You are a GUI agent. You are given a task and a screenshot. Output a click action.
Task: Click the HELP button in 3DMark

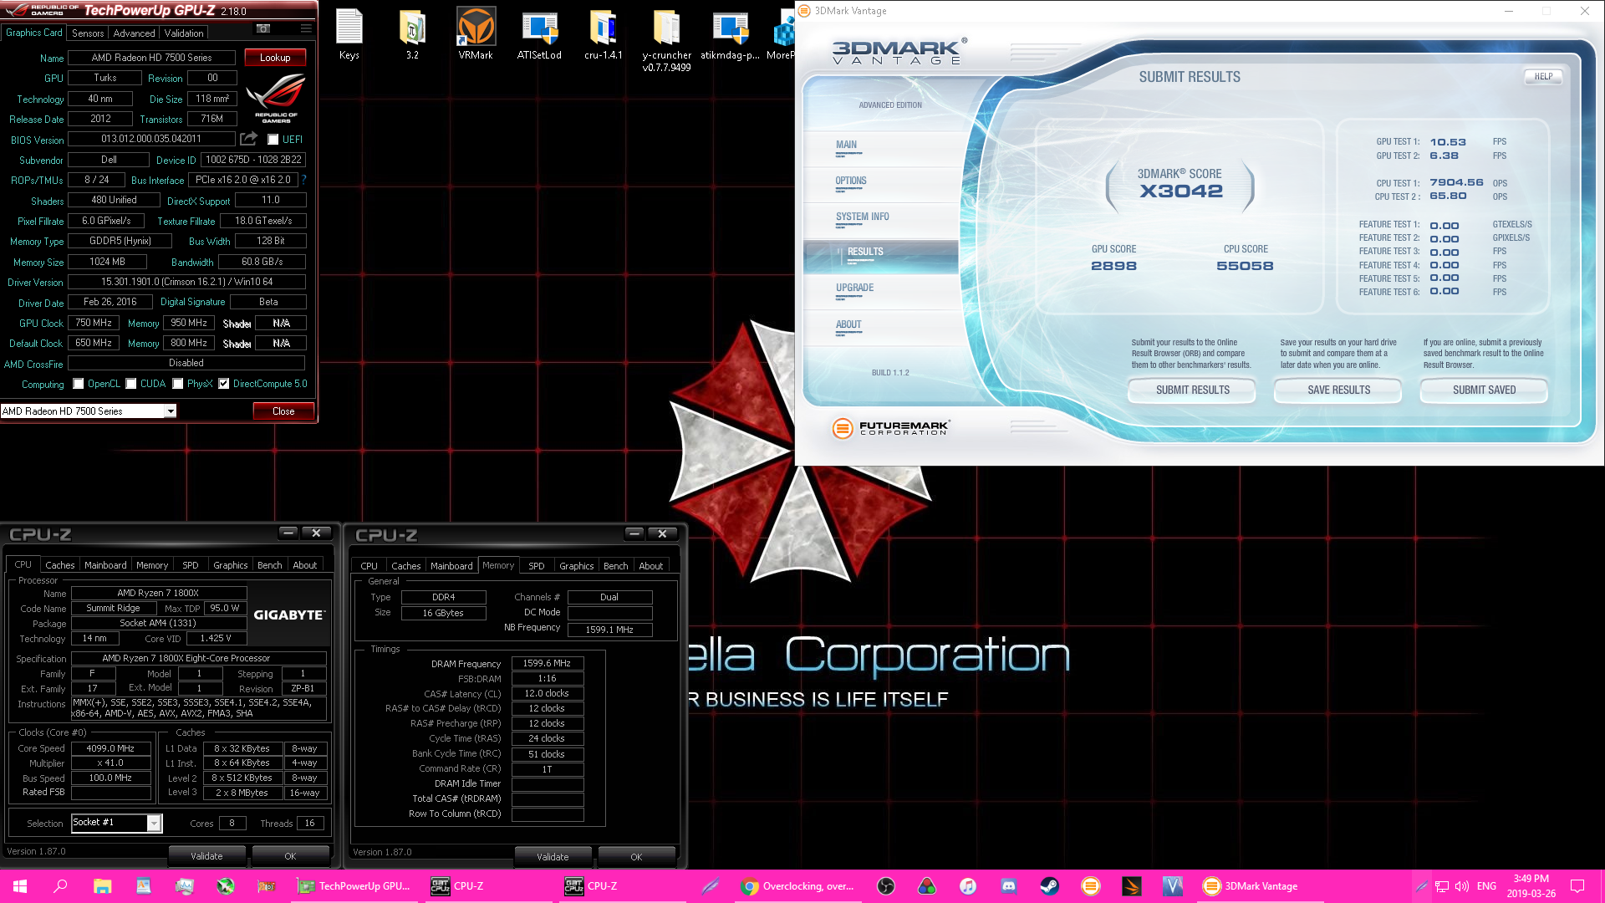[1543, 76]
